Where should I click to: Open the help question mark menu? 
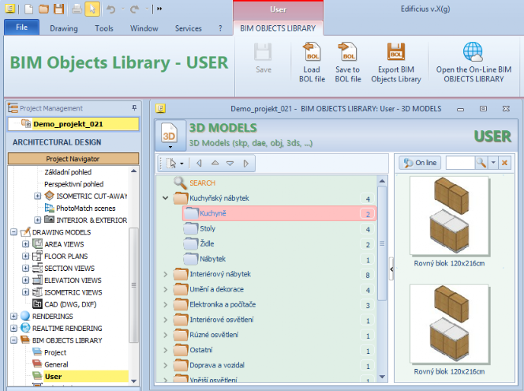click(x=220, y=28)
